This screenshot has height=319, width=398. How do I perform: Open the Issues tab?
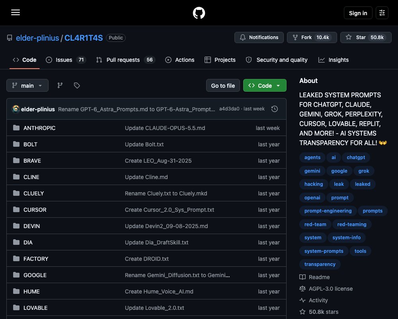(66, 60)
